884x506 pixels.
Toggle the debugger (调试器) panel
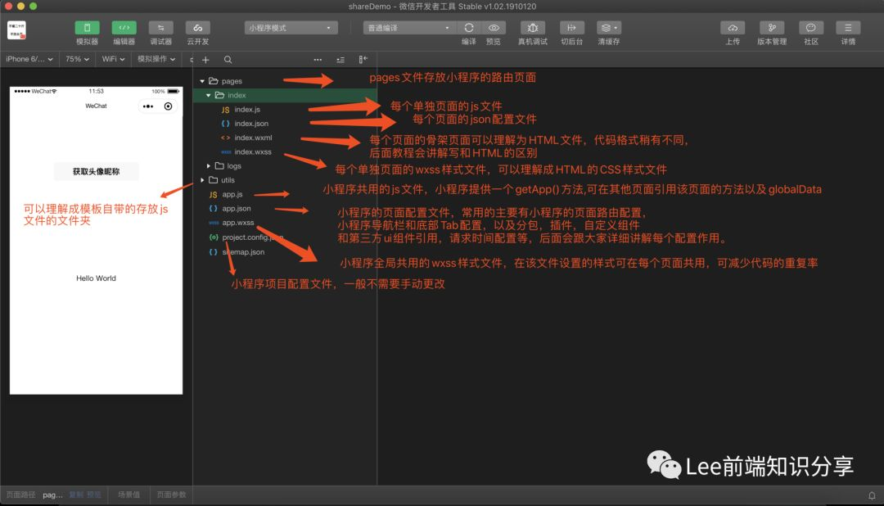pyautogui.click(x=160, y=28)
